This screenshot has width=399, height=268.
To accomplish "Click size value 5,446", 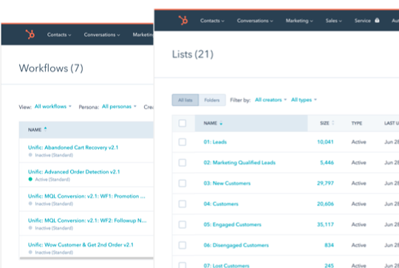I will pos(327,162).
